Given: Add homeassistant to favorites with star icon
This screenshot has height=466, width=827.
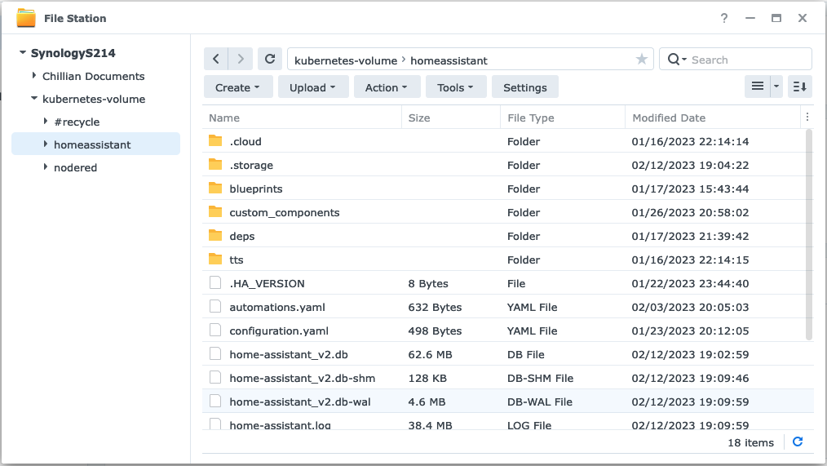Looking at the screenshot, I should (x=641, y=59).
